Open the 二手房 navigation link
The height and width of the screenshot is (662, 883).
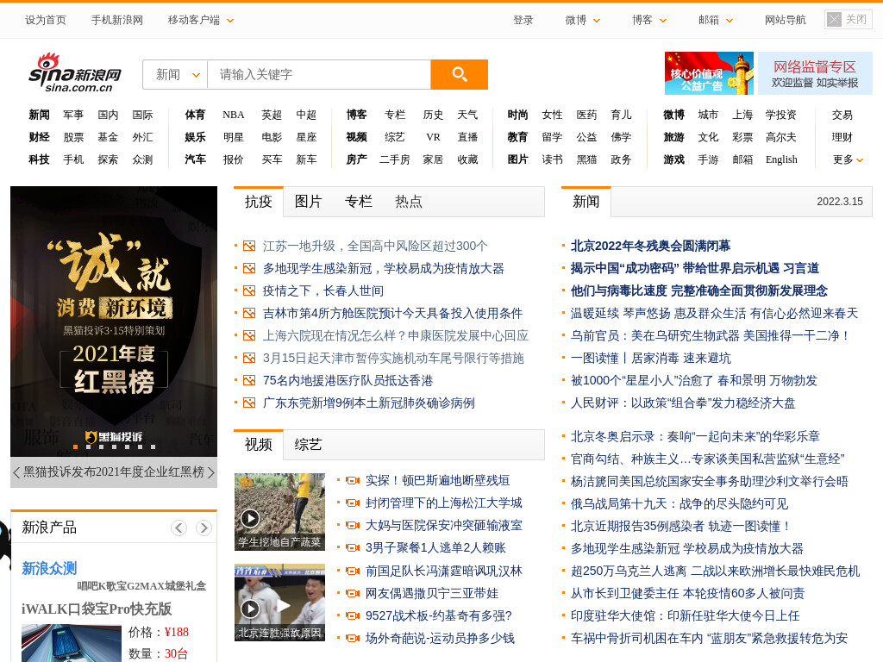(394, 159)
